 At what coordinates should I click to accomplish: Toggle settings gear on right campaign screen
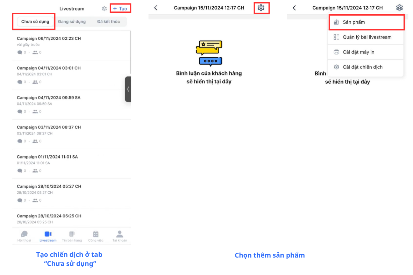(x=399, y=8)
